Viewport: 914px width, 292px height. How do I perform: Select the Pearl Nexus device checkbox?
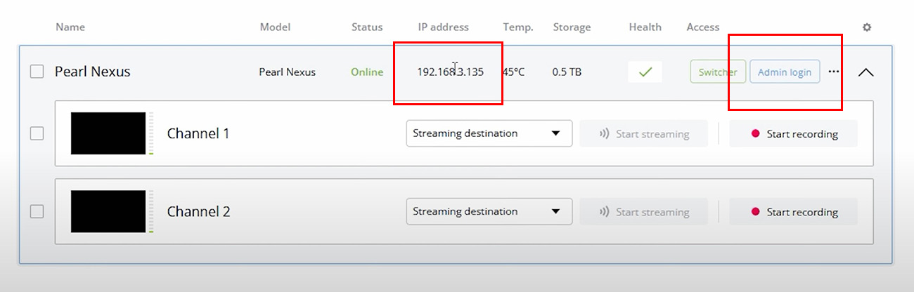(37, 72)
